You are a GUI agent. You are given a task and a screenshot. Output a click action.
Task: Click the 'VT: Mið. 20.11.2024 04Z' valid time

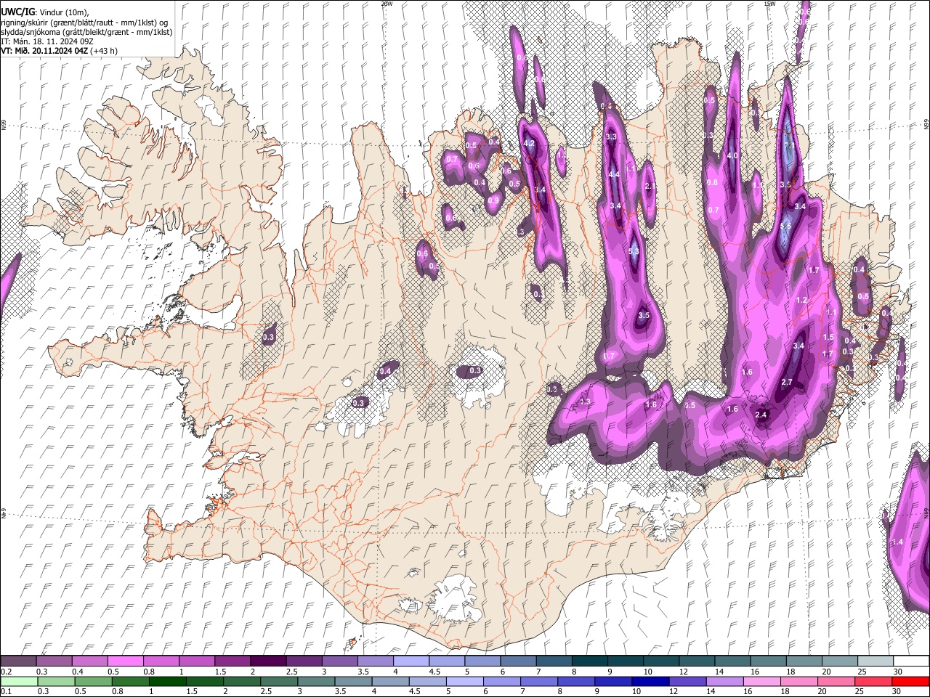[x=45, y=51]
